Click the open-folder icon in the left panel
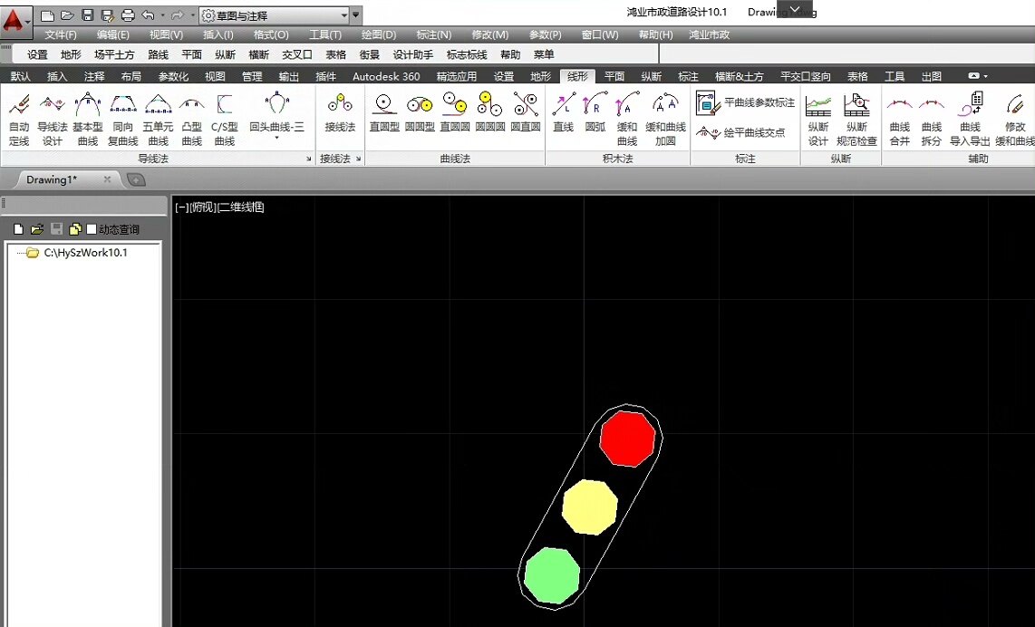Screen dimensions: 1035x627 [37, 229]
